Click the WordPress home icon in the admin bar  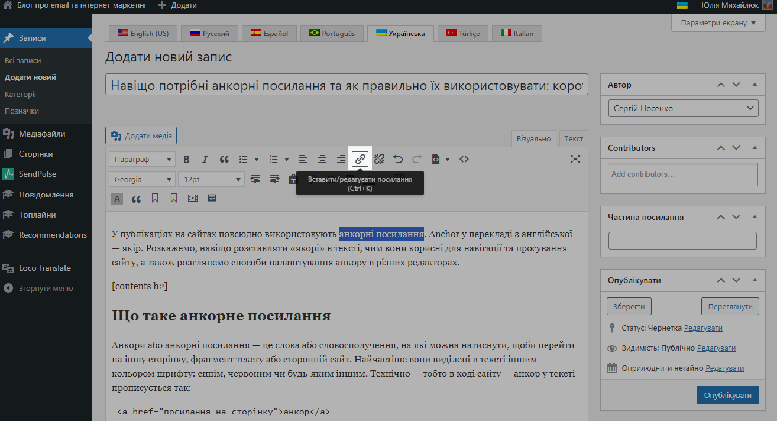tap(8, 5)
